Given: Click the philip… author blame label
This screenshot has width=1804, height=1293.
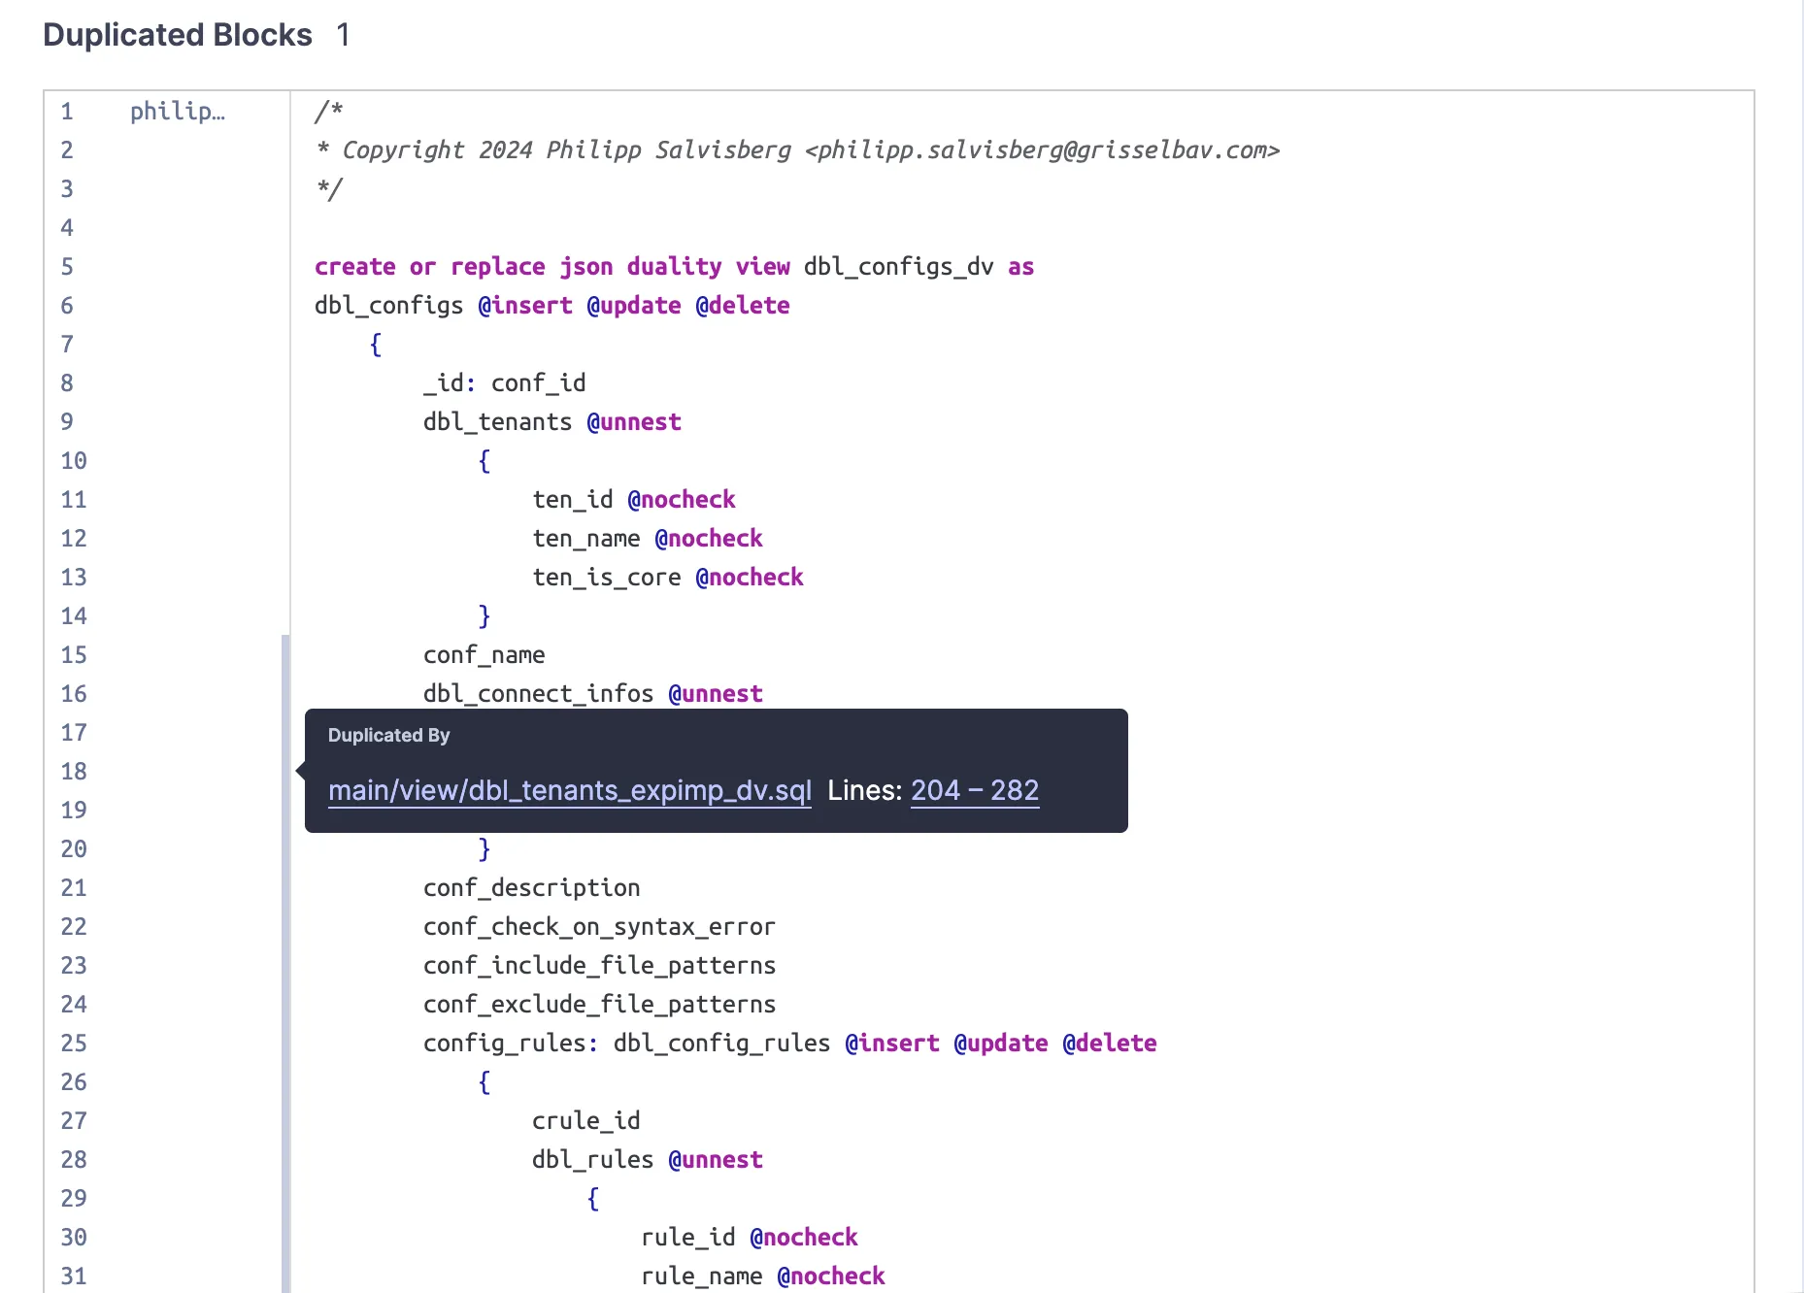Looking at the screenshot, I should click(177, 111).
